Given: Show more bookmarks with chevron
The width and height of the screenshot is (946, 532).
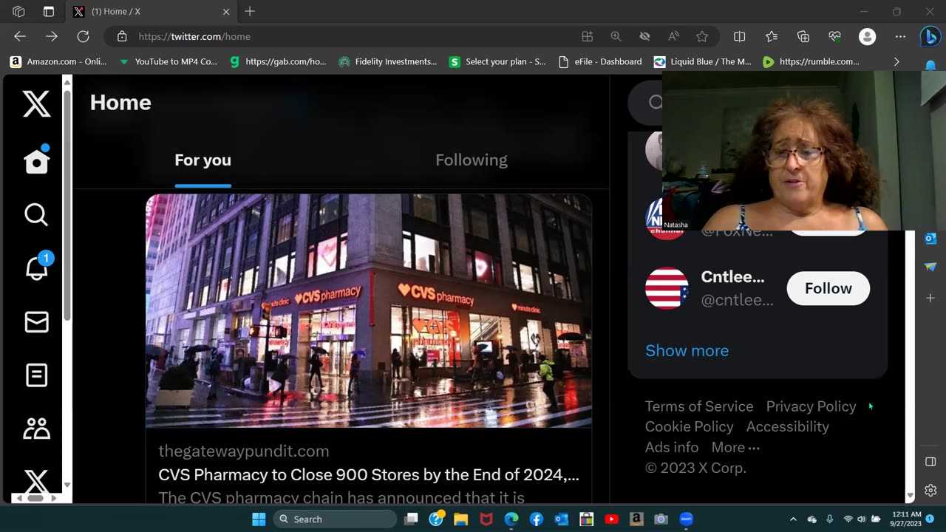Looking at the screenshot, I should click(896, 61).
